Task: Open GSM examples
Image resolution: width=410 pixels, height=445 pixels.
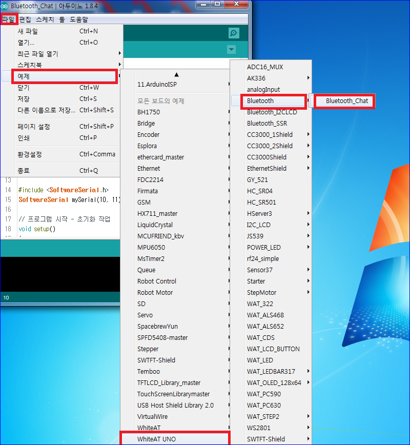Action: coord(176,203)
